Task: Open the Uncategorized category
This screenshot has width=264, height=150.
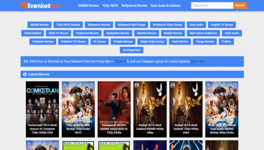Action: pyautogui.click(x=132, y=50)
